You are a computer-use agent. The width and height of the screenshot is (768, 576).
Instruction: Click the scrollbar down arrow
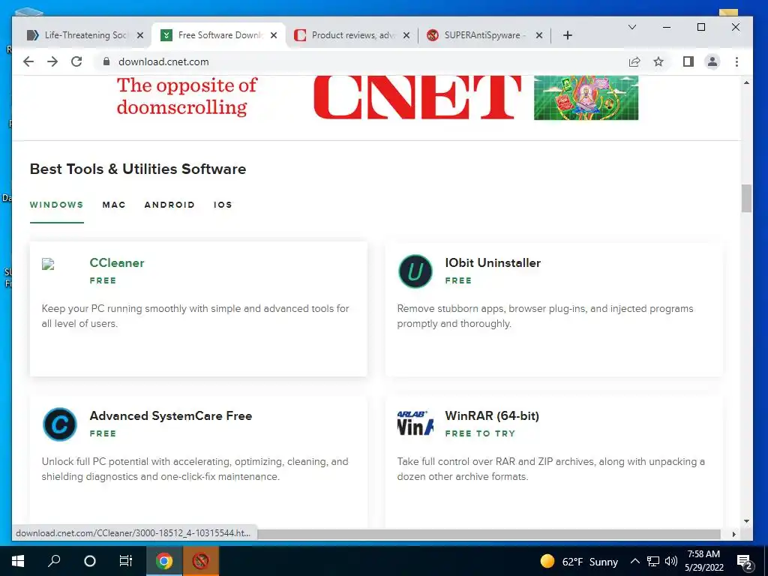[x=746, y=521]
